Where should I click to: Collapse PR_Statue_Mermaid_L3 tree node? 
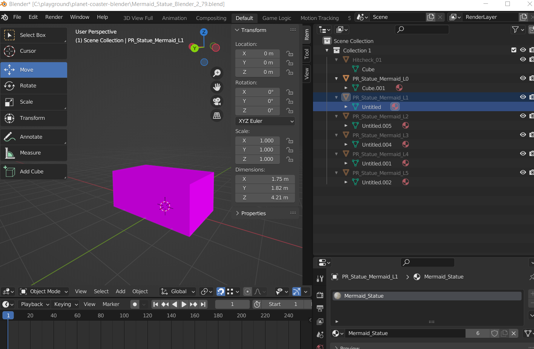(x=336, y=135)
